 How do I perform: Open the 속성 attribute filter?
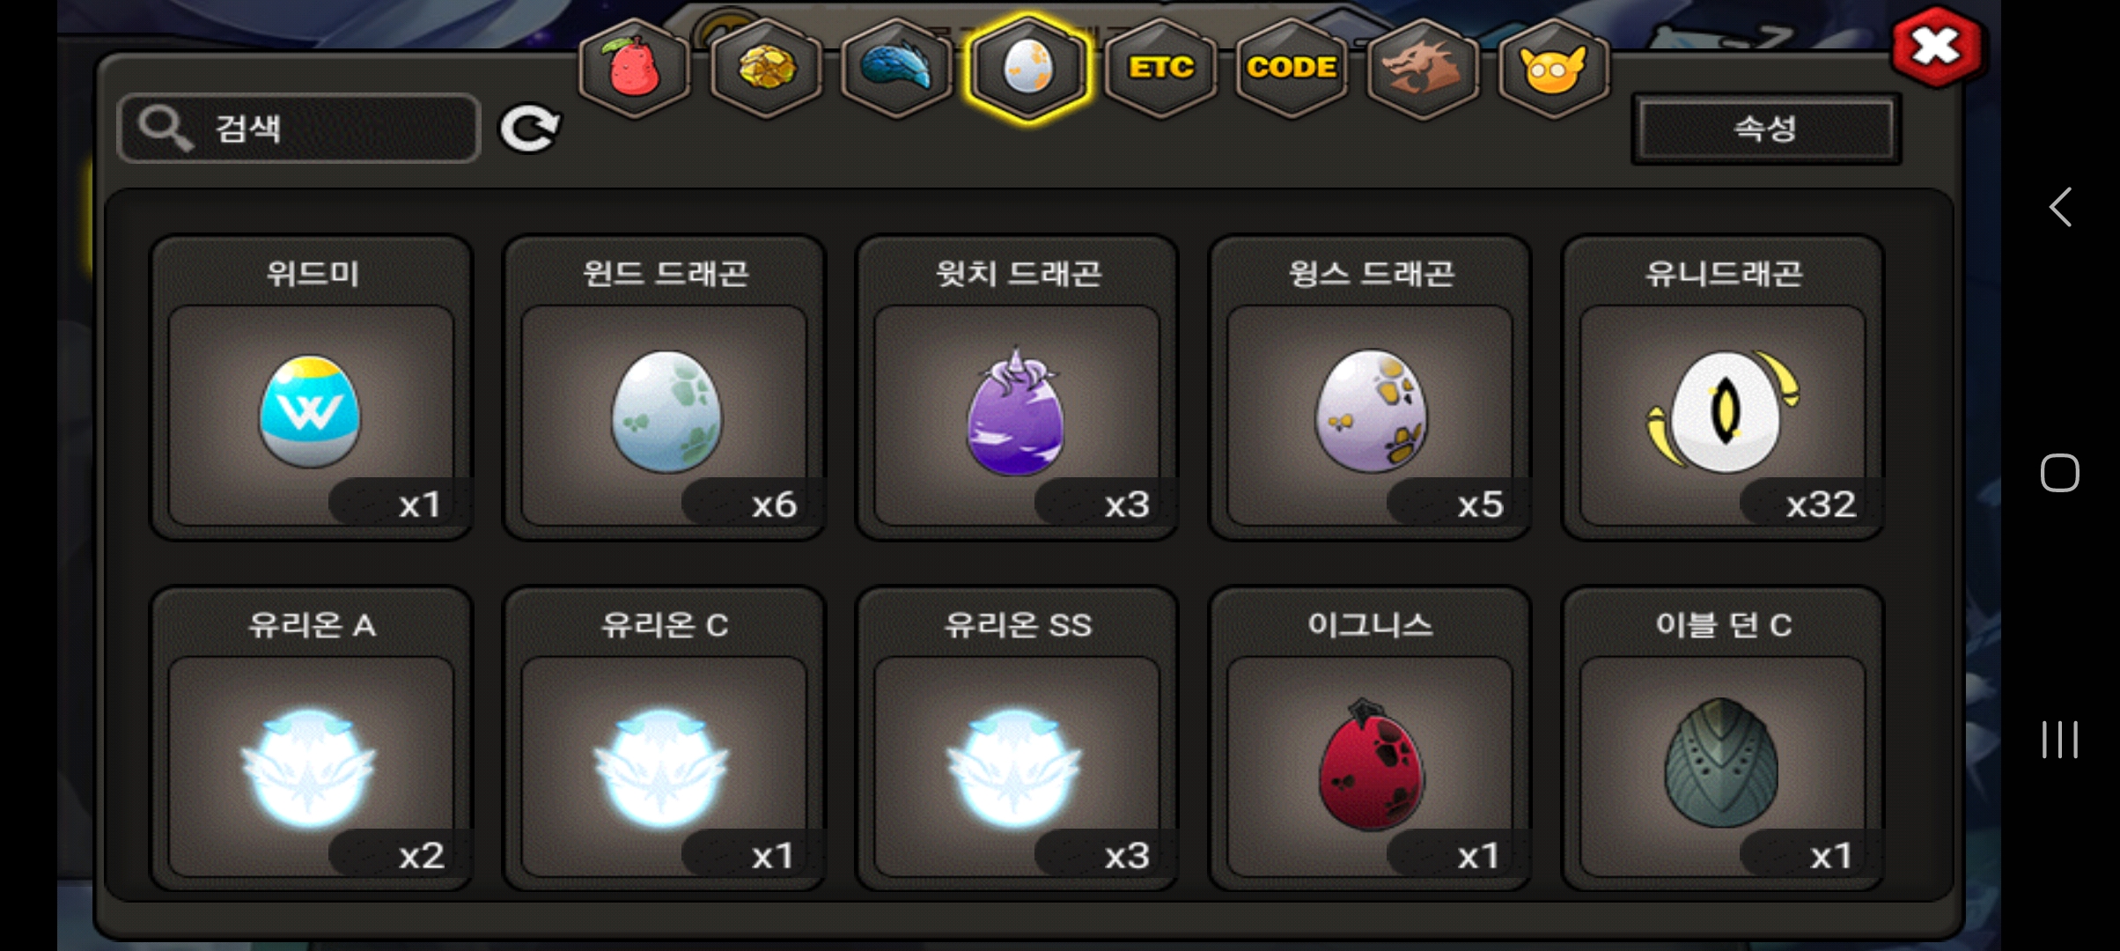(1765, 129)
